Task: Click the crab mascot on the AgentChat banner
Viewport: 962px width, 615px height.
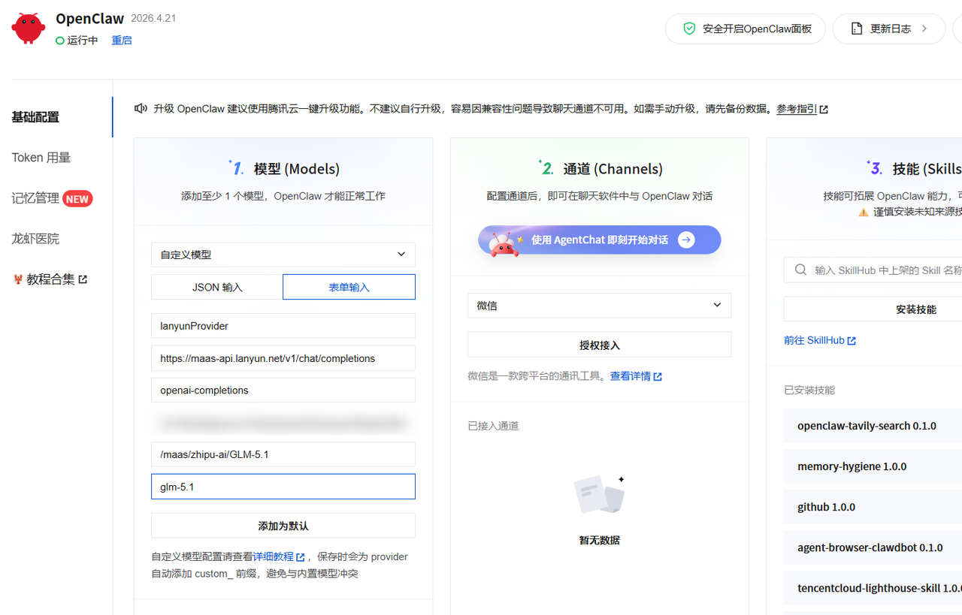Action: pos(504,243)
